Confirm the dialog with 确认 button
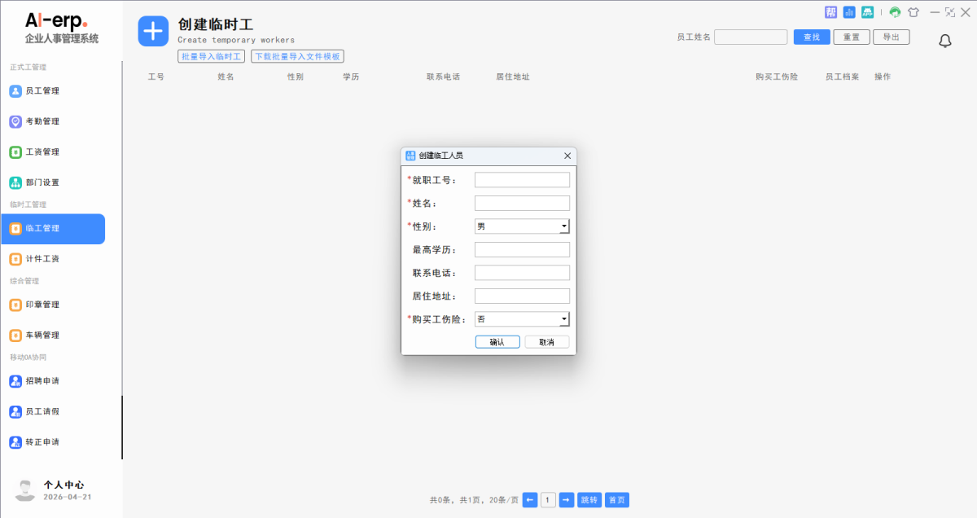This screenshot has height=518, width=977. (x=497, y=342)
